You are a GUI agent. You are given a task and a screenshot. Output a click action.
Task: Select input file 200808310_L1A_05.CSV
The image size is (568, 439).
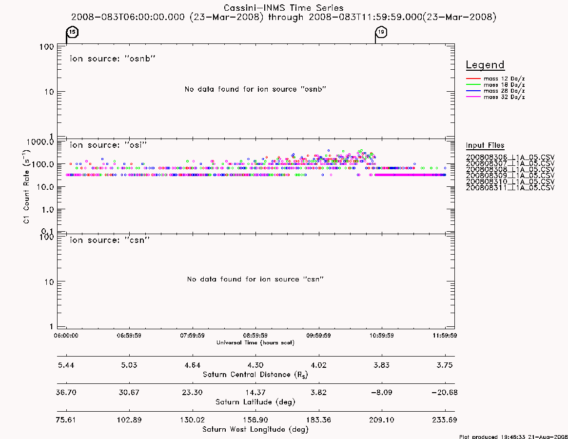(x=510, y=181)
